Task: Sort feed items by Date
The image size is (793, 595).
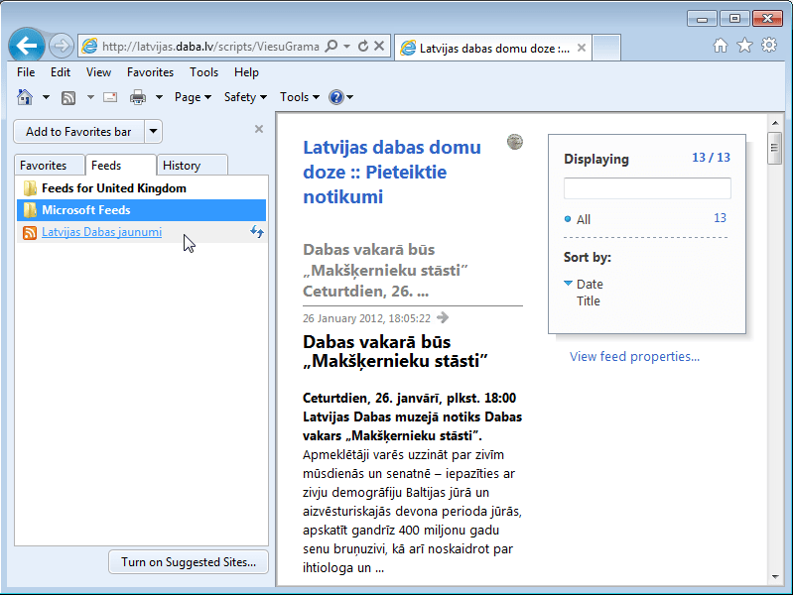Action: (590, 284)
